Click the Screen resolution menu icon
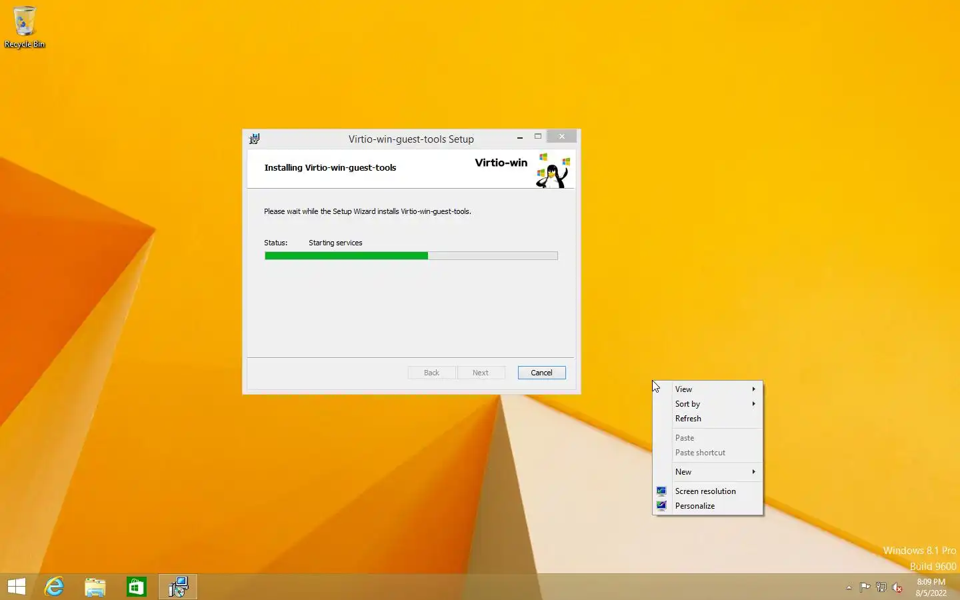This screenshot has height=600, width=960. click(x=661, y=491)
